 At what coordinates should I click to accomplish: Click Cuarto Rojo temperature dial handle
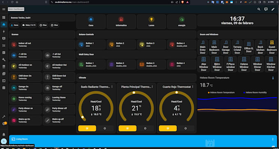pyautogui.click(x=176, y=92)
